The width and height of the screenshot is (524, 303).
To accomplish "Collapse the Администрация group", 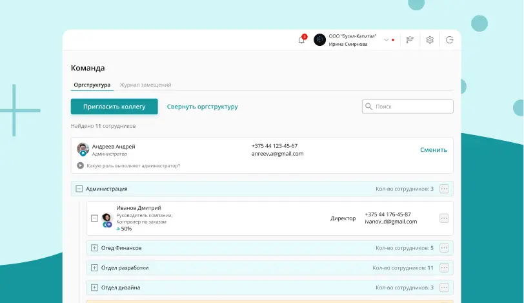I will coord(79,189).
